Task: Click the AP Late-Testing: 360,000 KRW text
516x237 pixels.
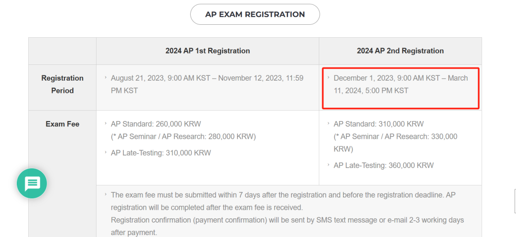Action: pos(383,165)
